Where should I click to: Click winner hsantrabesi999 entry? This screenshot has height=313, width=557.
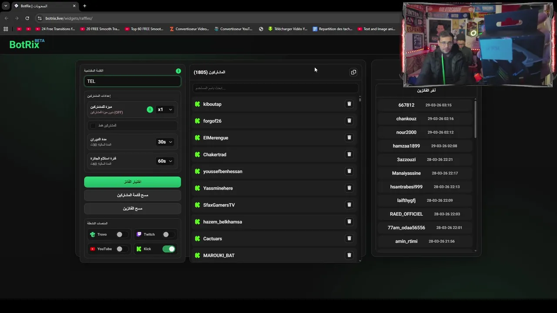[425, 187]
